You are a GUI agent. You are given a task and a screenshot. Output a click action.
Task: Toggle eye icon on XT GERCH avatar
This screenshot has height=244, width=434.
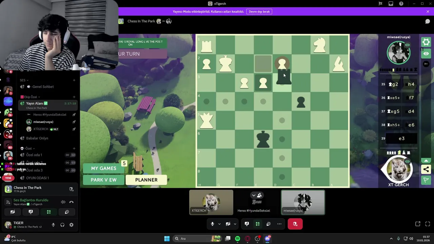click(x=408, y=162)
